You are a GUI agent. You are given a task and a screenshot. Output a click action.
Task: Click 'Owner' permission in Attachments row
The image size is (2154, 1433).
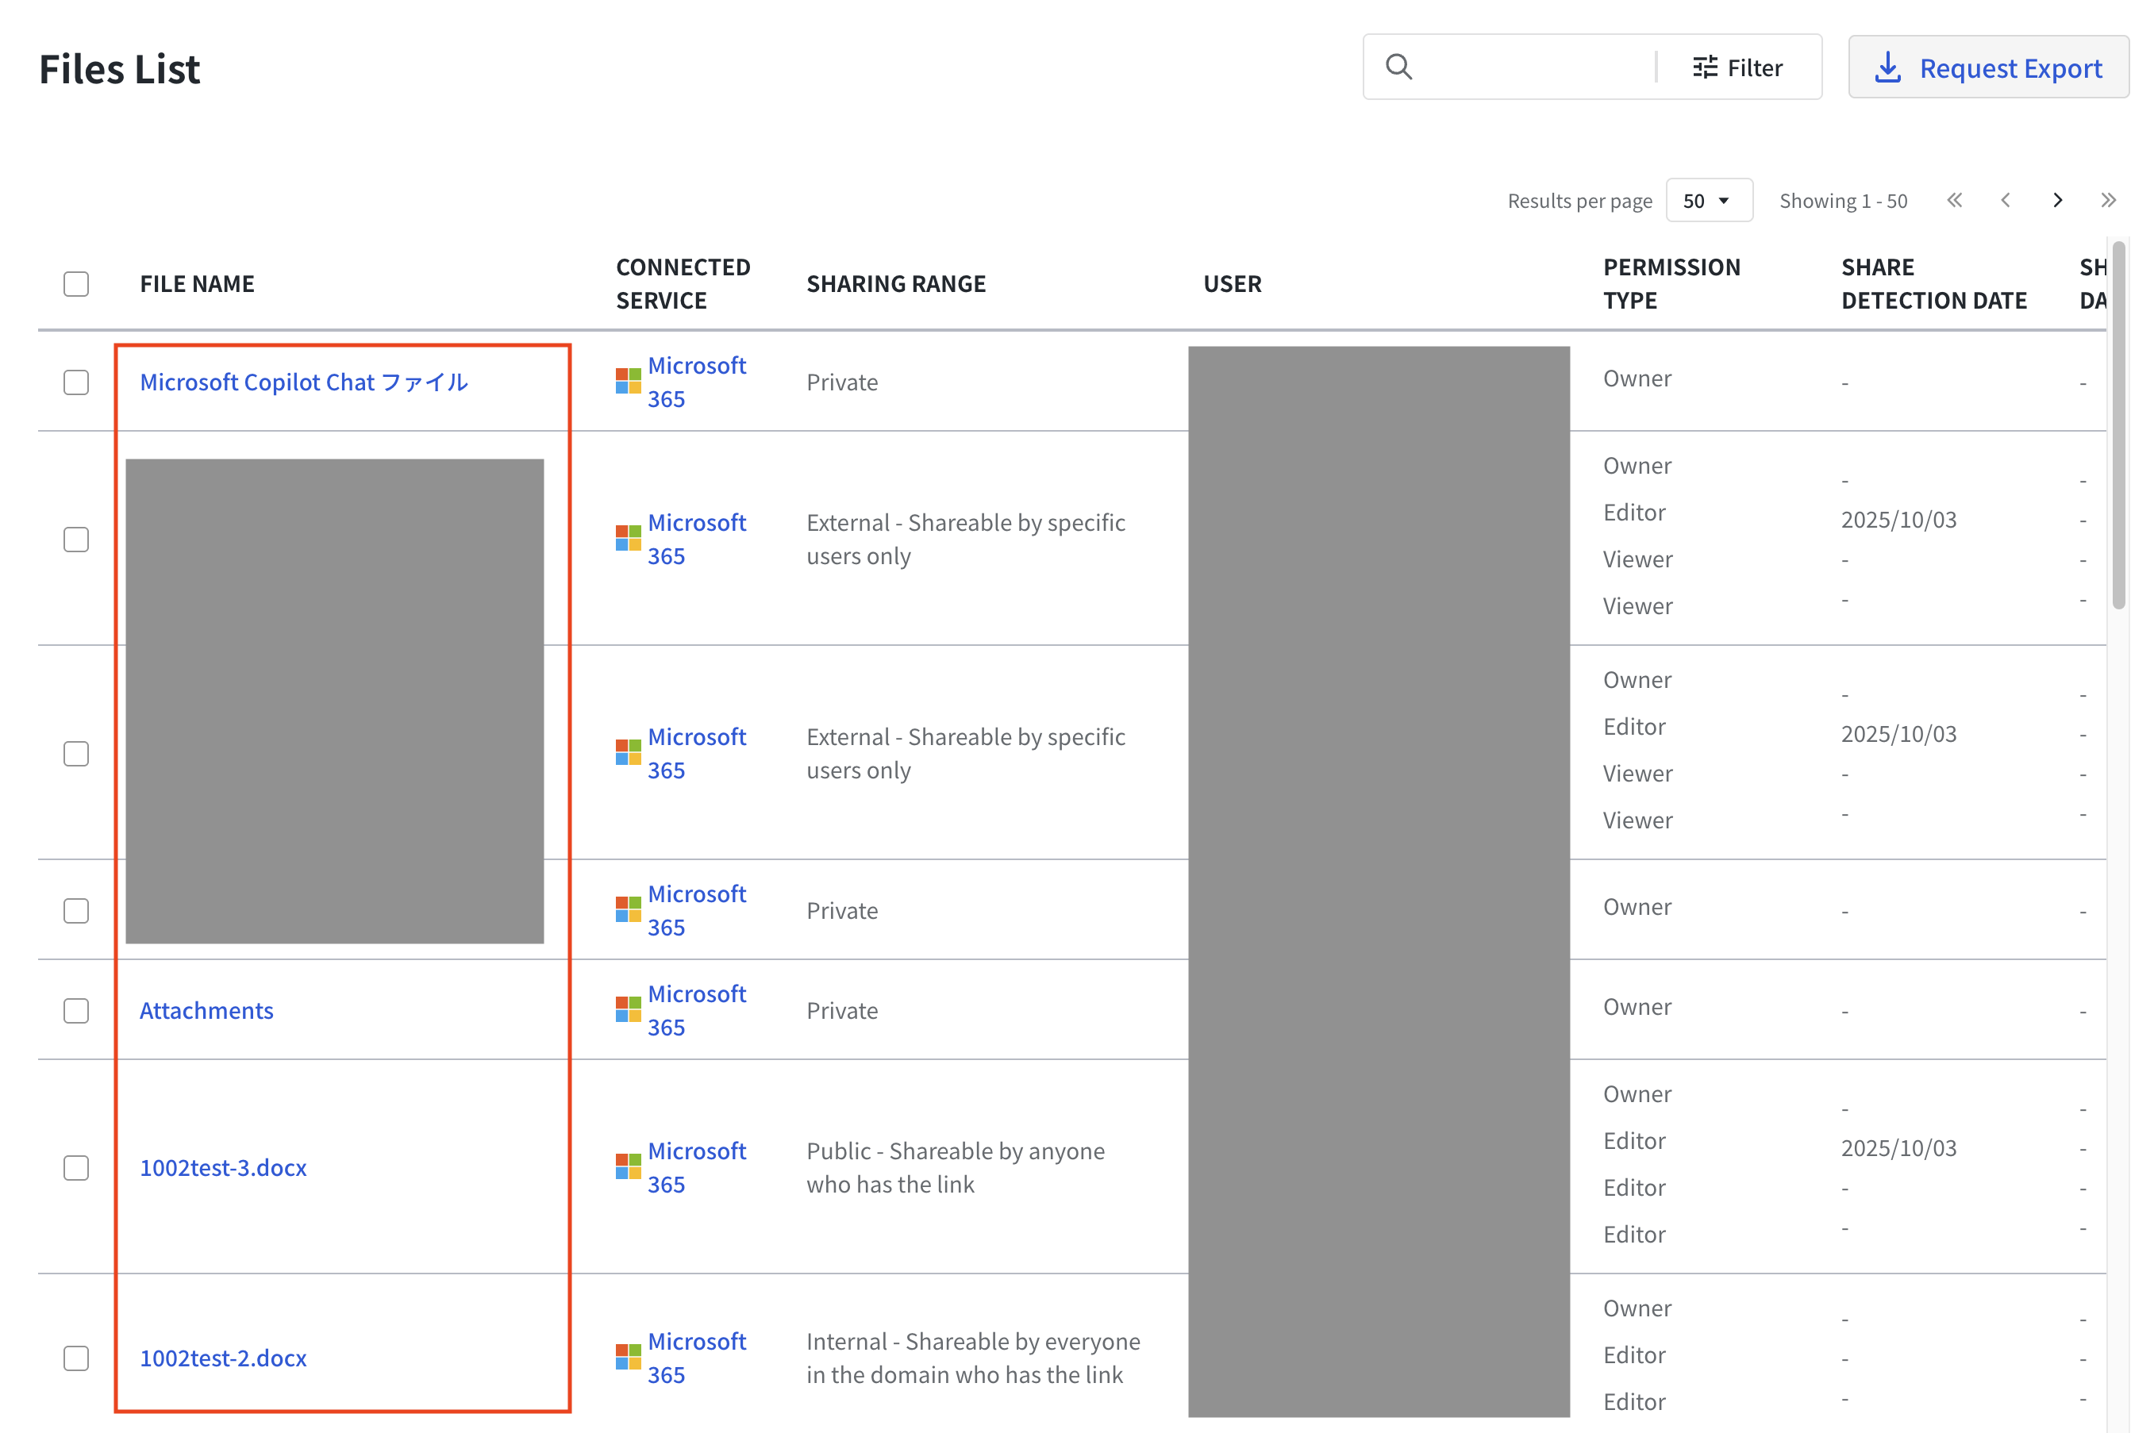(1637, 1006)
